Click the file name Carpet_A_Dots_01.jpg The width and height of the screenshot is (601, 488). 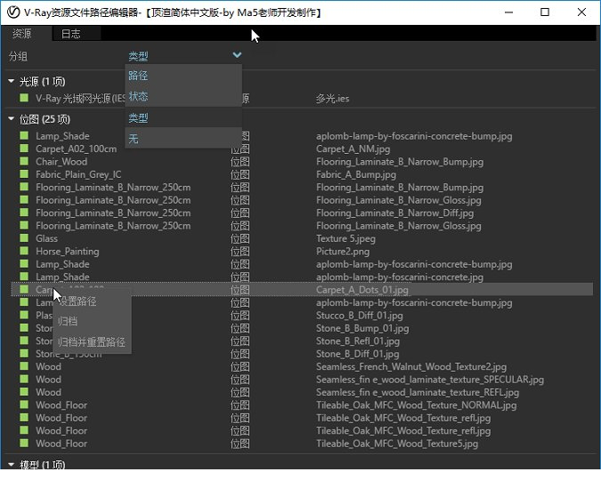[362, 290]
